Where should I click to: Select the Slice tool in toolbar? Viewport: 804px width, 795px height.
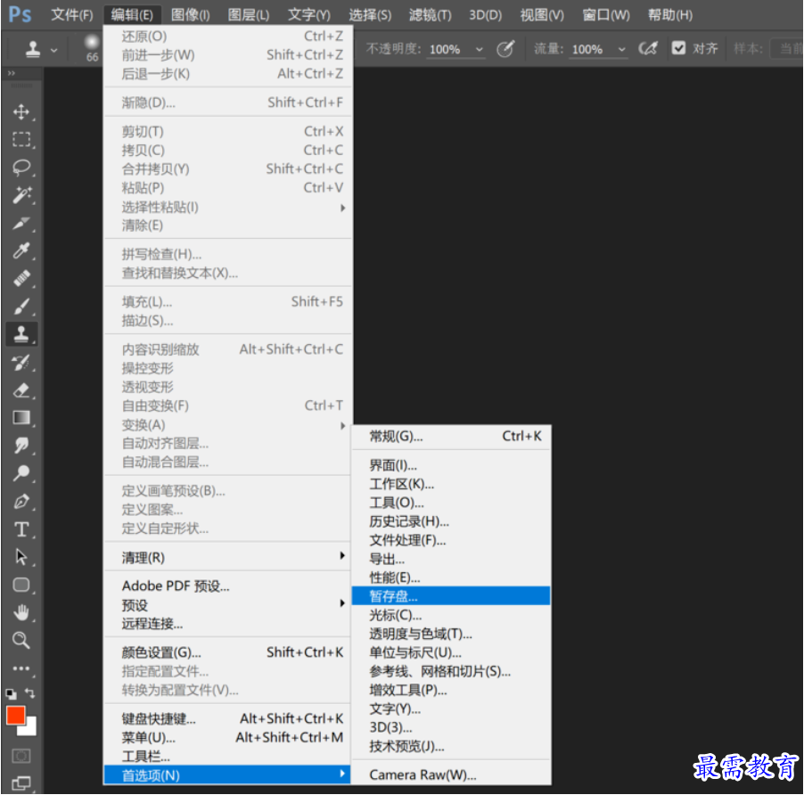[21, 223]
